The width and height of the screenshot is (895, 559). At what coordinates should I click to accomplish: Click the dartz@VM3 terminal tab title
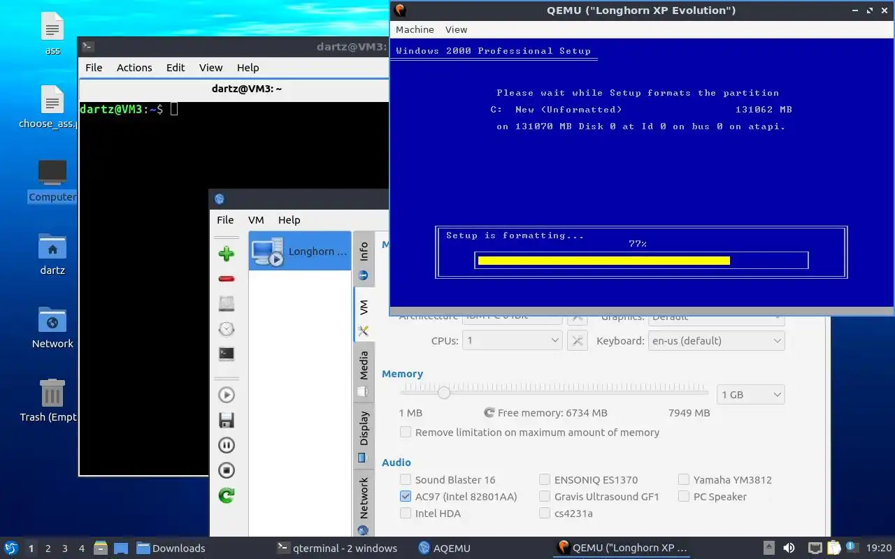coord(247,89)
